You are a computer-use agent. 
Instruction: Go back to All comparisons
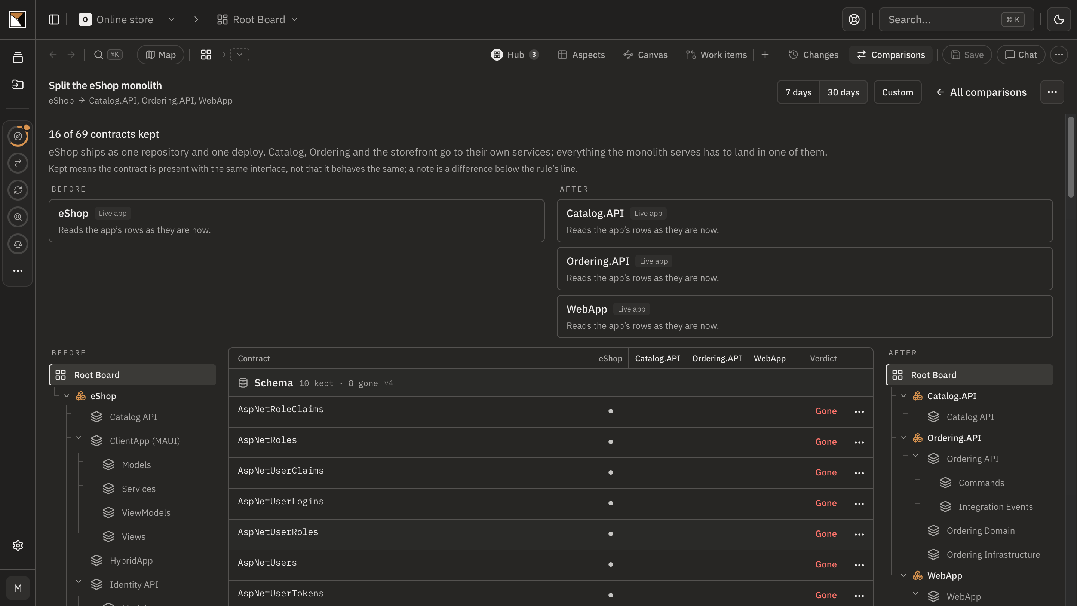(981, 92)
